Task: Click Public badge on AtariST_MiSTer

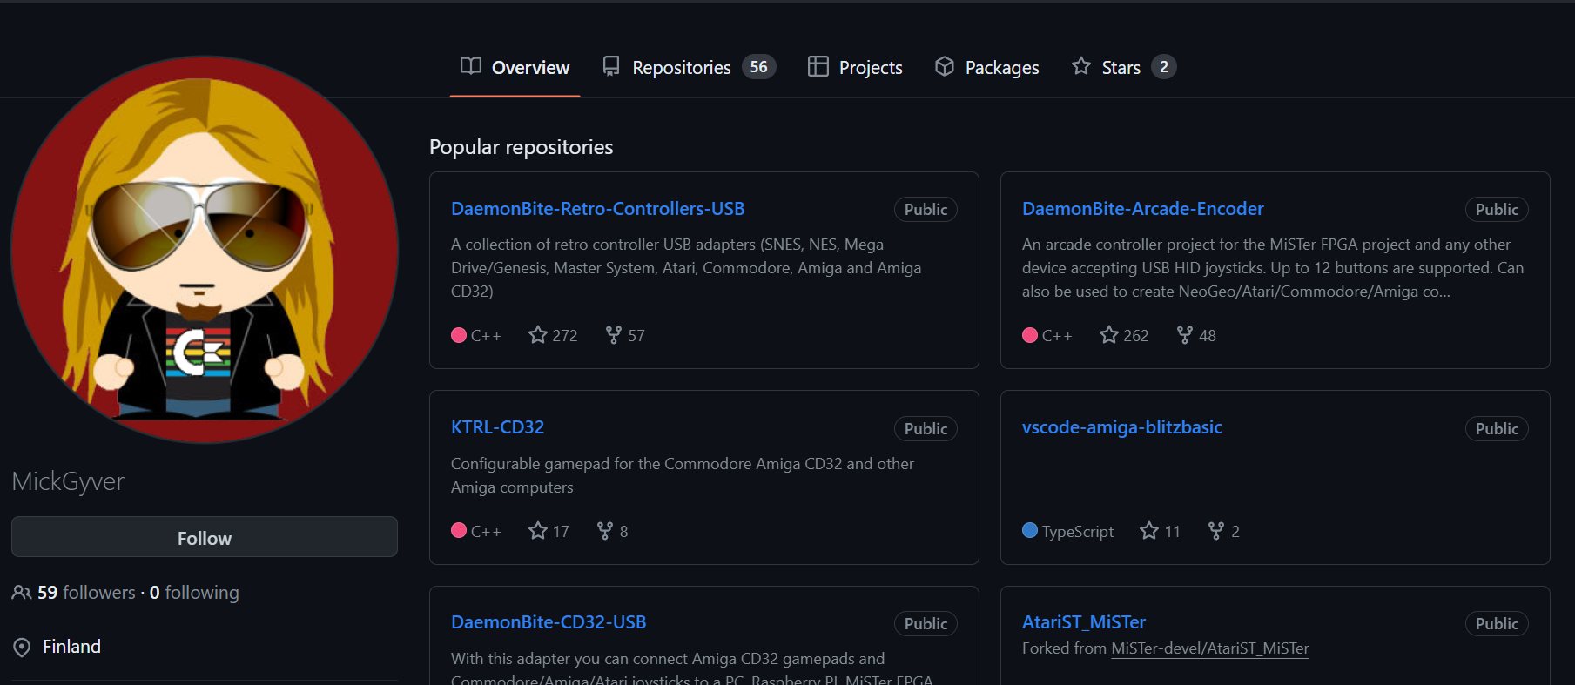Action: click(1497, 623)
